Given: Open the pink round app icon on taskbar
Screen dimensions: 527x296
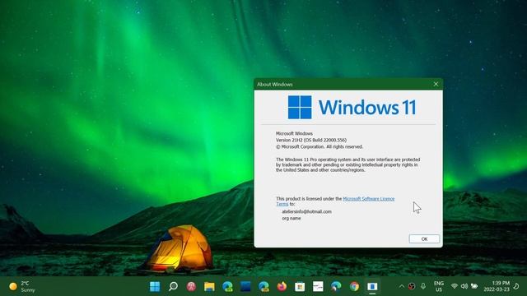Looking at the screenshot, I should (191, 287).
